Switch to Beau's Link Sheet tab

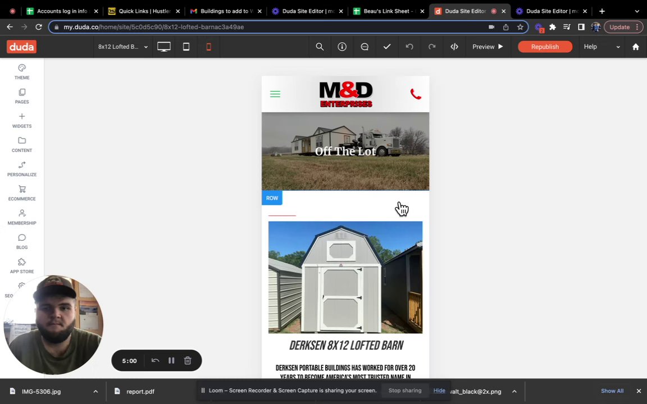pos(388,11)
